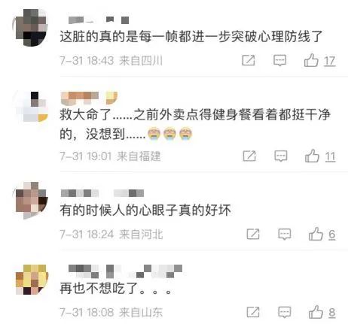Open the yellow avatar of 山东 commenter
Image resolution: width=348 pixels, height=324 pixels.
[x=32, y=280]
